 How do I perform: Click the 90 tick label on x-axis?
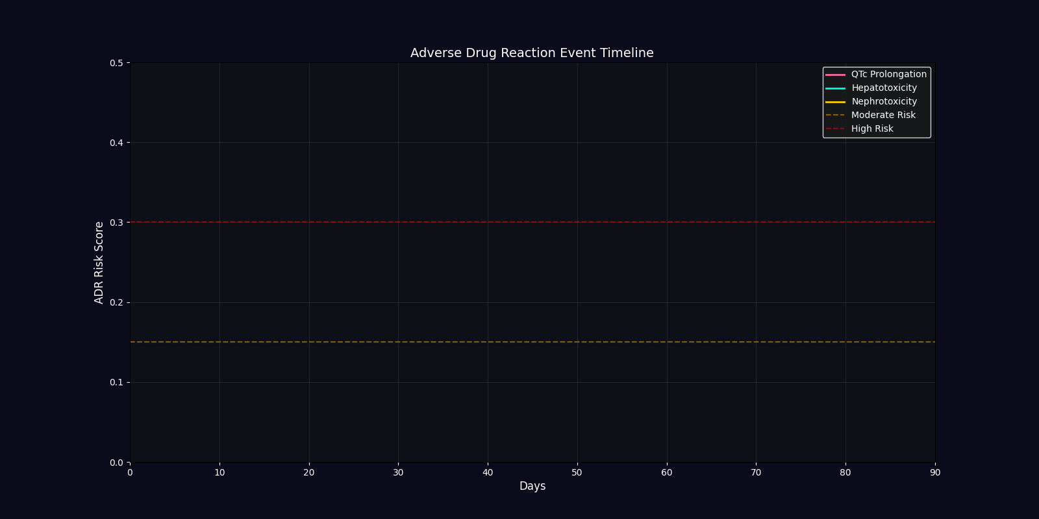(935, 473)
